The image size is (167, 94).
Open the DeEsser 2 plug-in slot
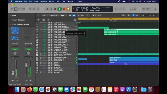coord(15,33)
